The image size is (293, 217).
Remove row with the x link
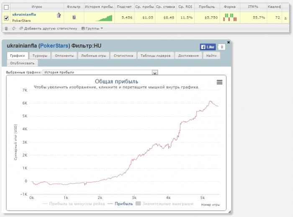click(x=285, y=18)
